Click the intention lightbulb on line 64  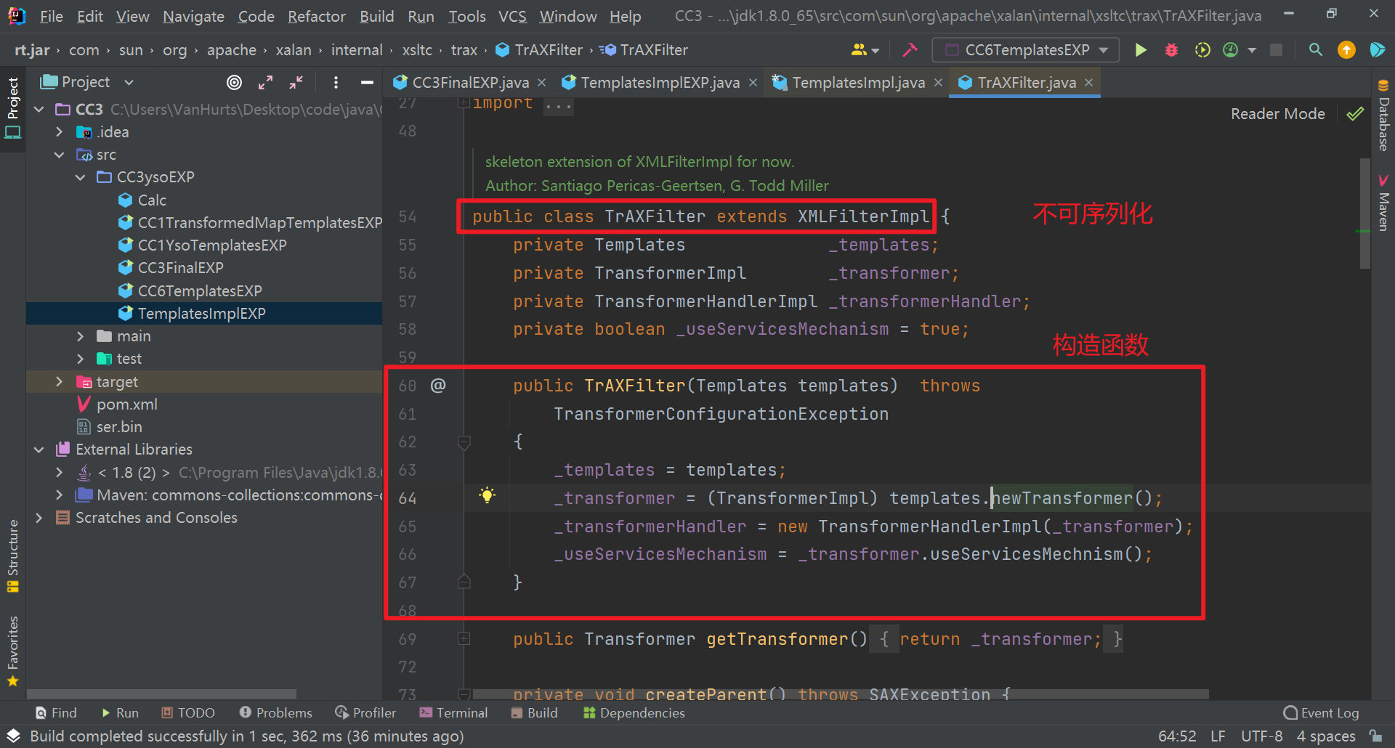click(487, 496)
